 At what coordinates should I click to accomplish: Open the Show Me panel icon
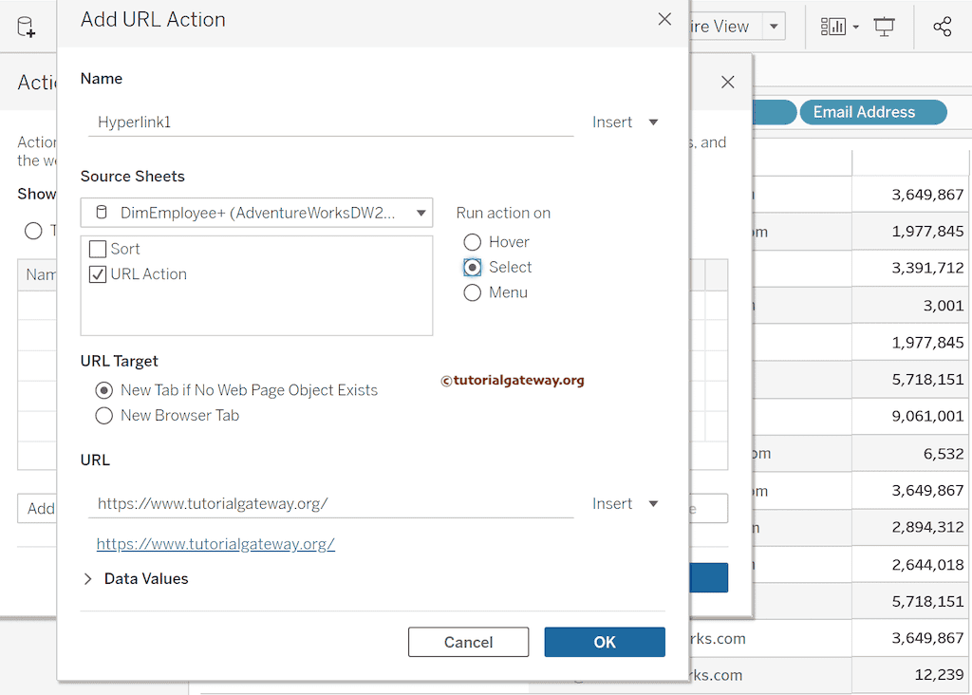833,26
